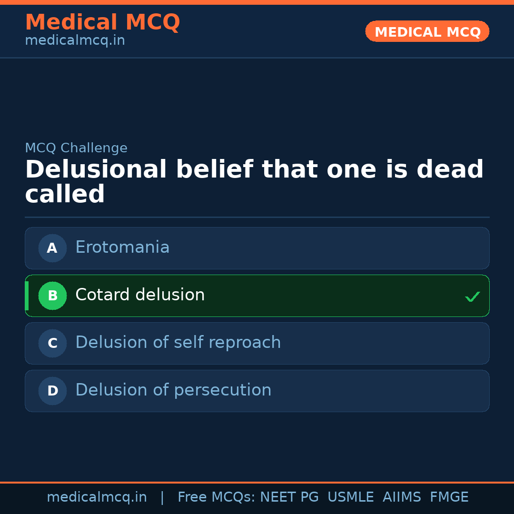Select the Delusion of persecution option
Image resolution: width=514 pixels, height=514 pixels.
[x=173, y=390]
